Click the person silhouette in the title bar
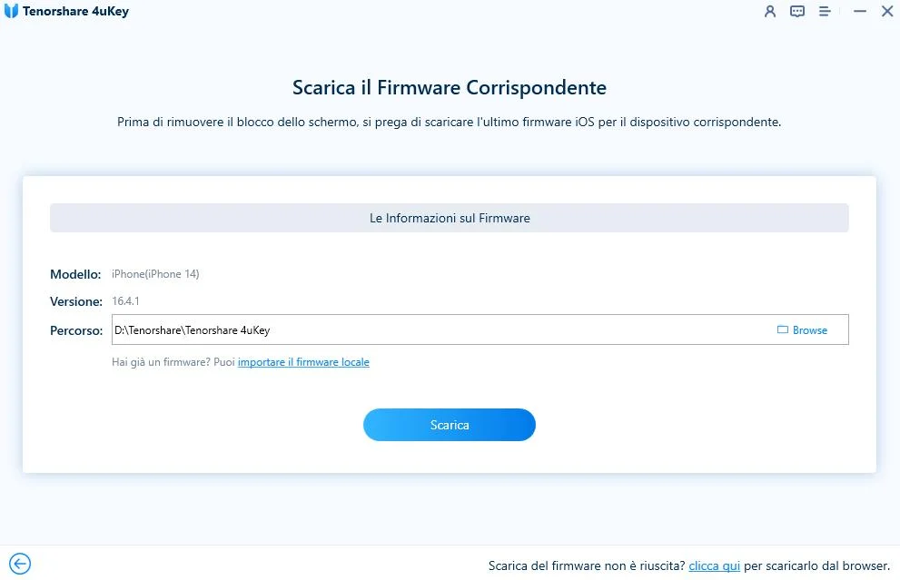Screen dimensions: 900x580 770,11
